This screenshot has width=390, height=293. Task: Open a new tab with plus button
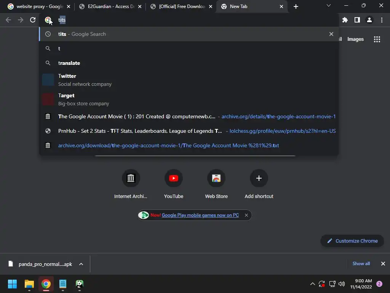[296, 6]
